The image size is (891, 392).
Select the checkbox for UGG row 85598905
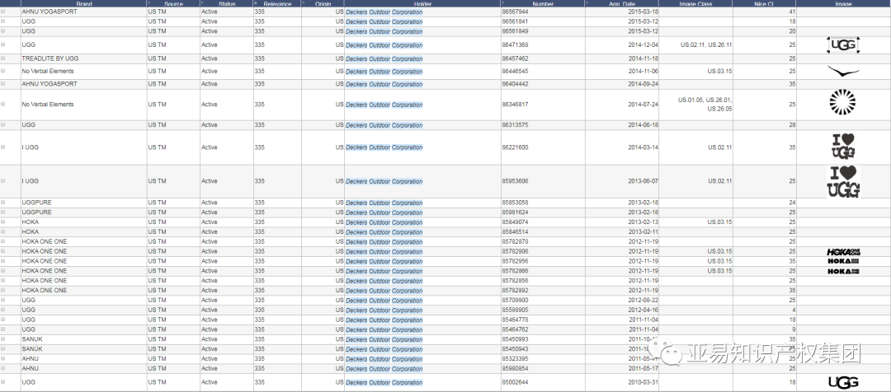[2, 310]
